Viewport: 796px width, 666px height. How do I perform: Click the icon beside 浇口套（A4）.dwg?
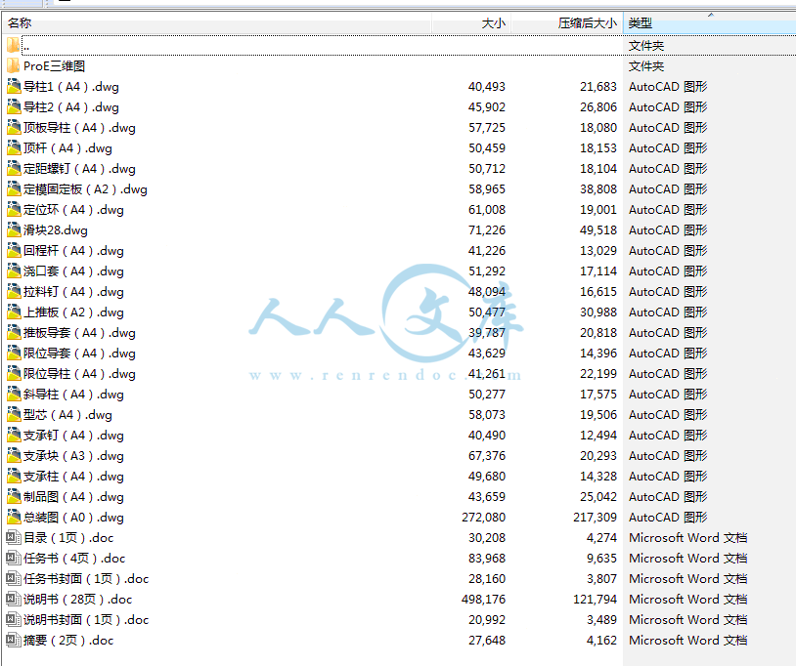click(14, 271)
